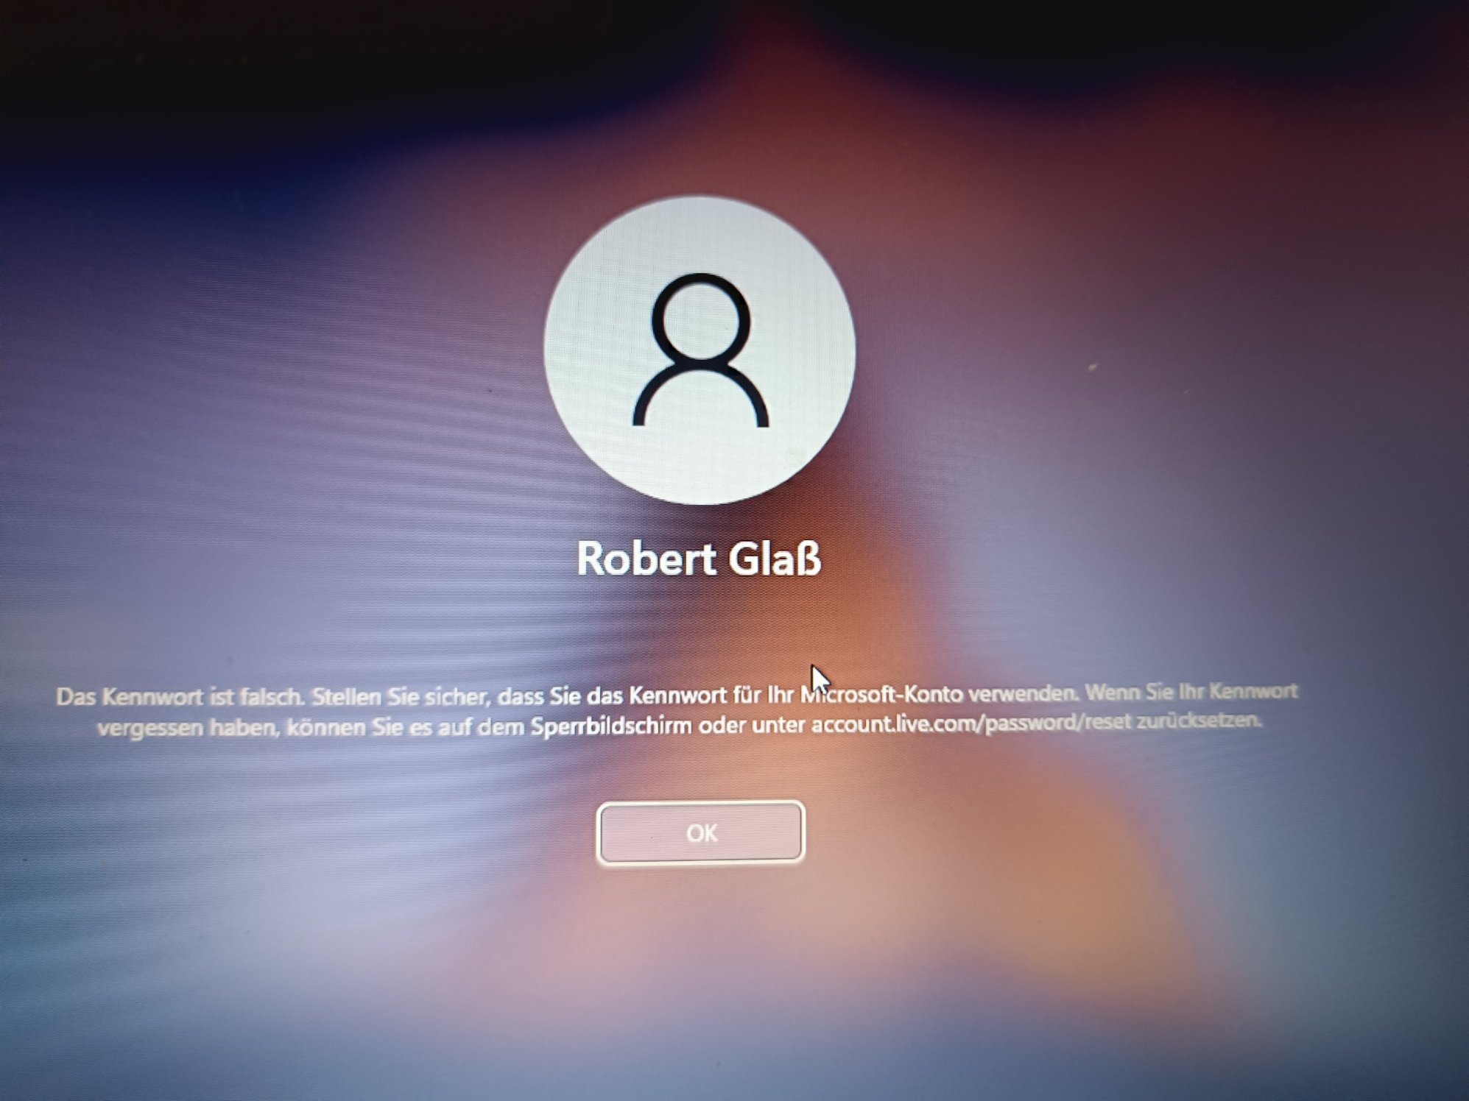Viewport: 1469px width, 1101px height.
Task: Click the word 'Microsoft-Konto' in the message
Action: 882,694
